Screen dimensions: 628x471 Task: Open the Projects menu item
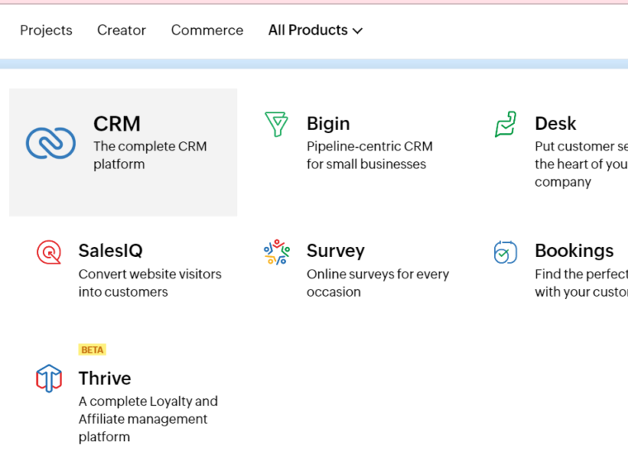tap(46, 30)
